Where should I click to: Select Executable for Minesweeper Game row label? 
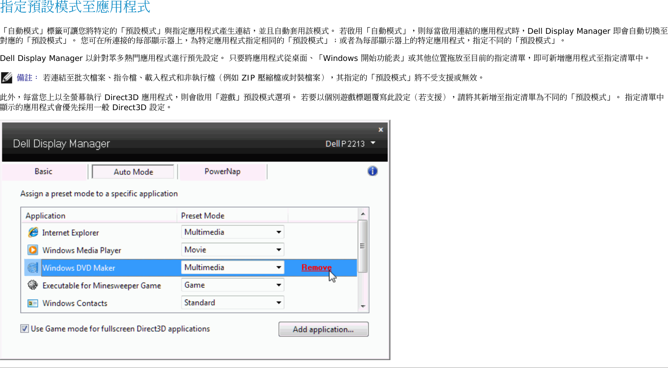pyautogui.click(x=102, y=285)
